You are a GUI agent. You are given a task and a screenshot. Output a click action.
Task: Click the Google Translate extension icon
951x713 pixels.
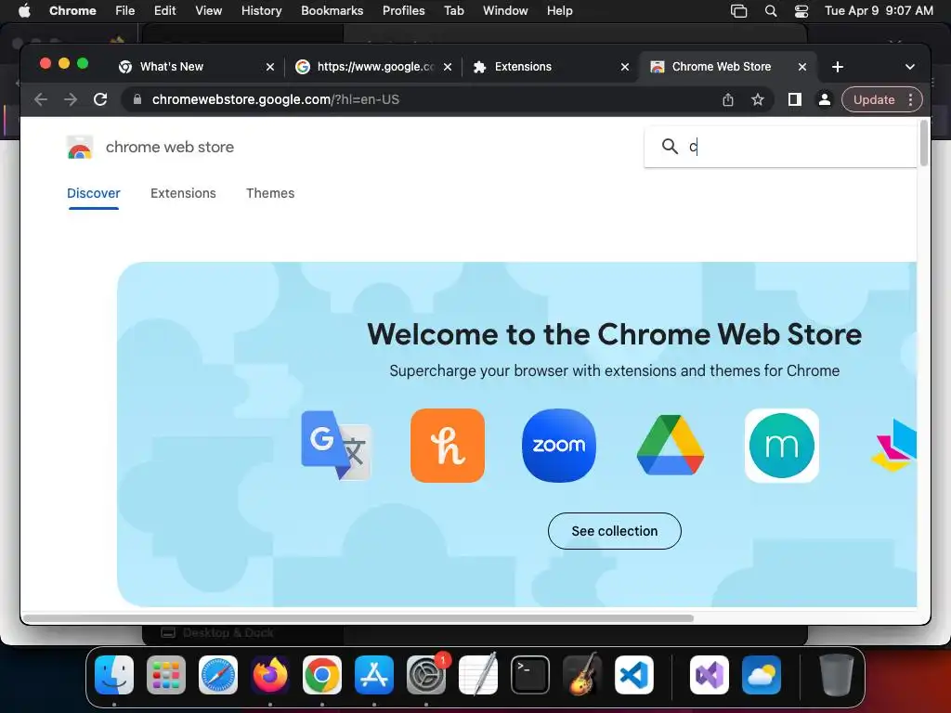[x=336, y=445]
